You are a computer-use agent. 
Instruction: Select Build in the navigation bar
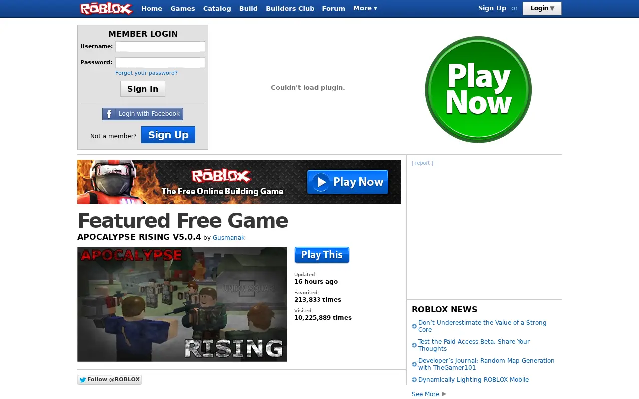pos(248,8)
